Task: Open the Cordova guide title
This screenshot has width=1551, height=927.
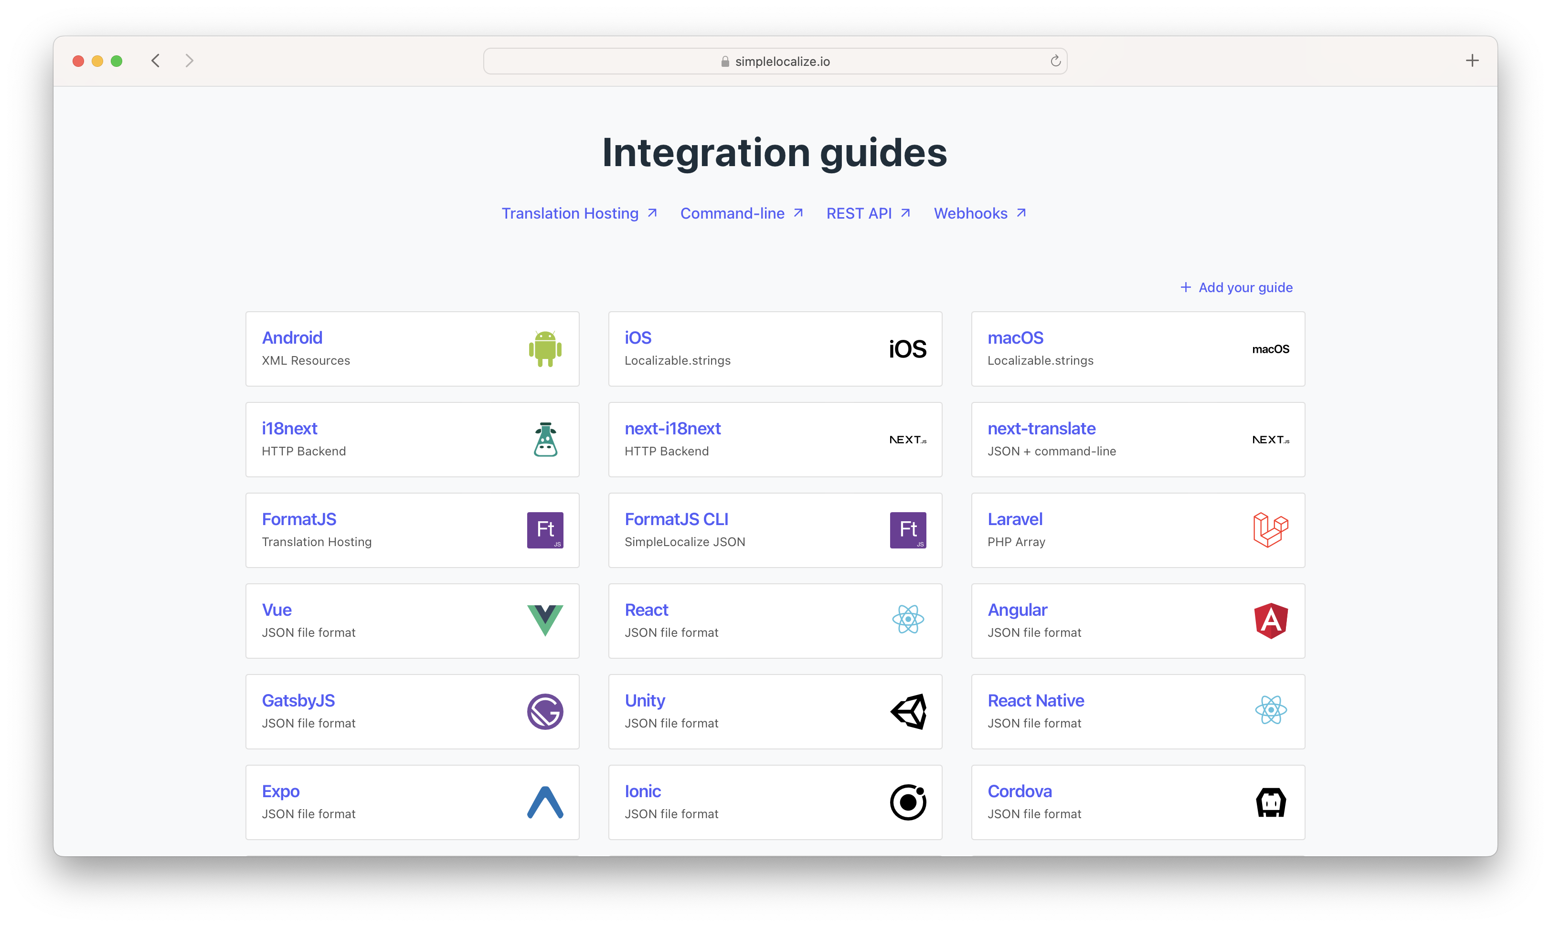Action: (1019, 791)
